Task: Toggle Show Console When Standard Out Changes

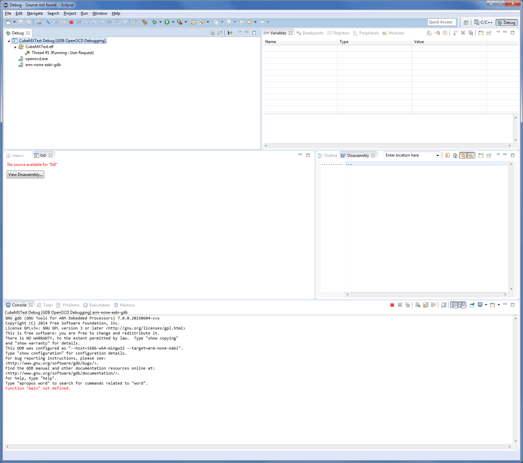Action: pyautogui.click(x=454, y=305)
